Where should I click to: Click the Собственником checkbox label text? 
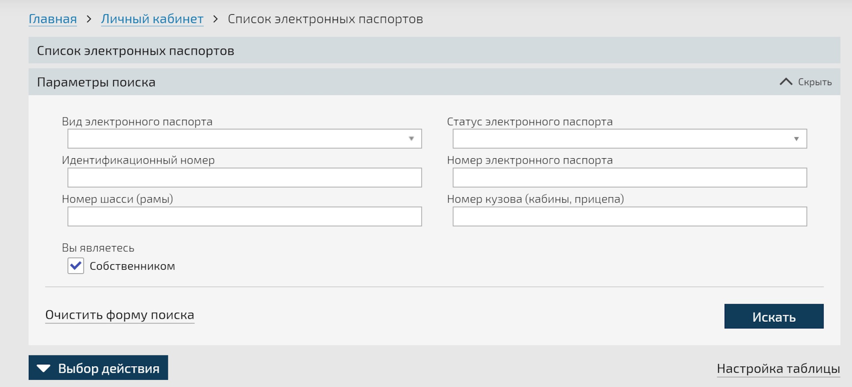pos(132,266)
